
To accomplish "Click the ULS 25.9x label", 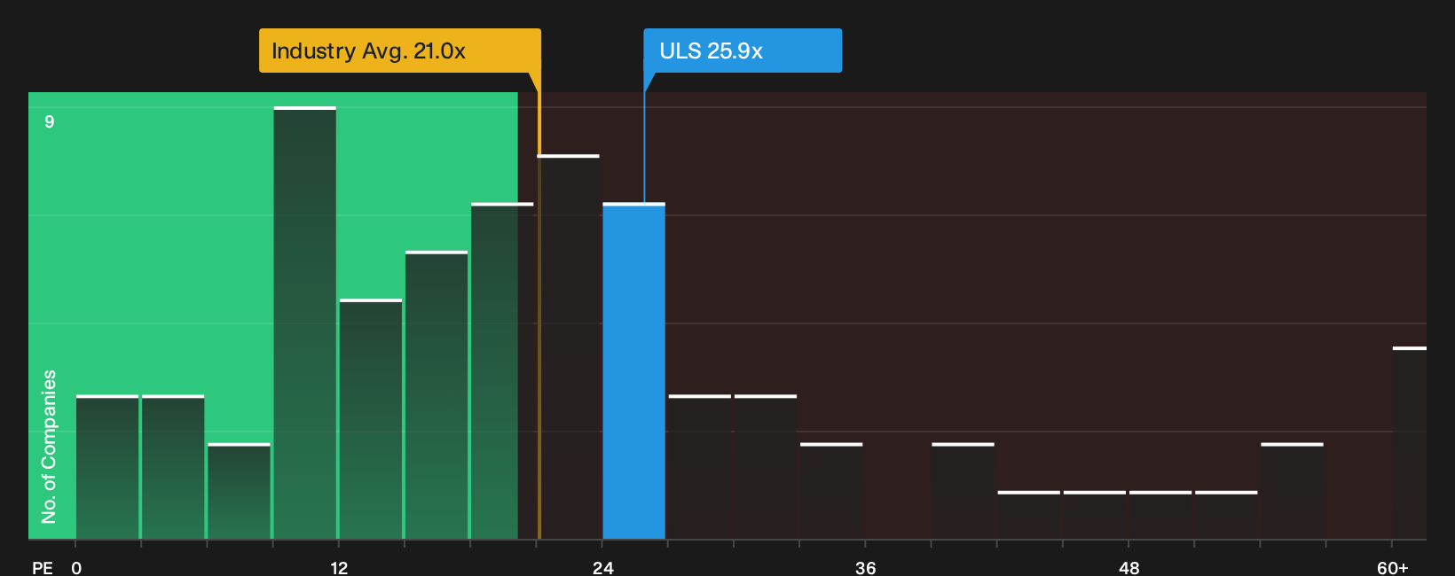I will click(743, 51).
